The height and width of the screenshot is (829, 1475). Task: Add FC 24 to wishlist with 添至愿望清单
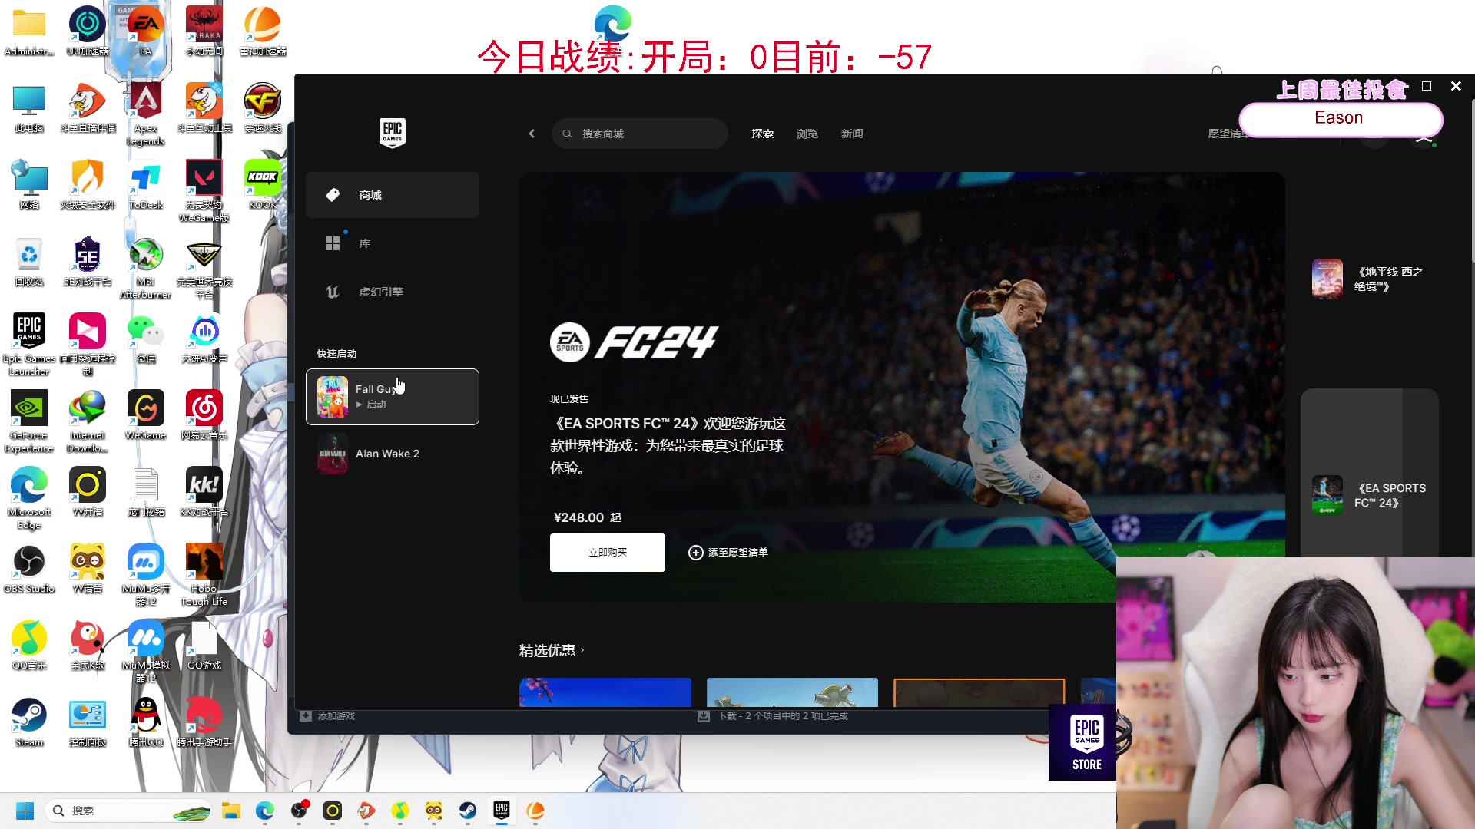pyautogui.click(x=728, y=553)
